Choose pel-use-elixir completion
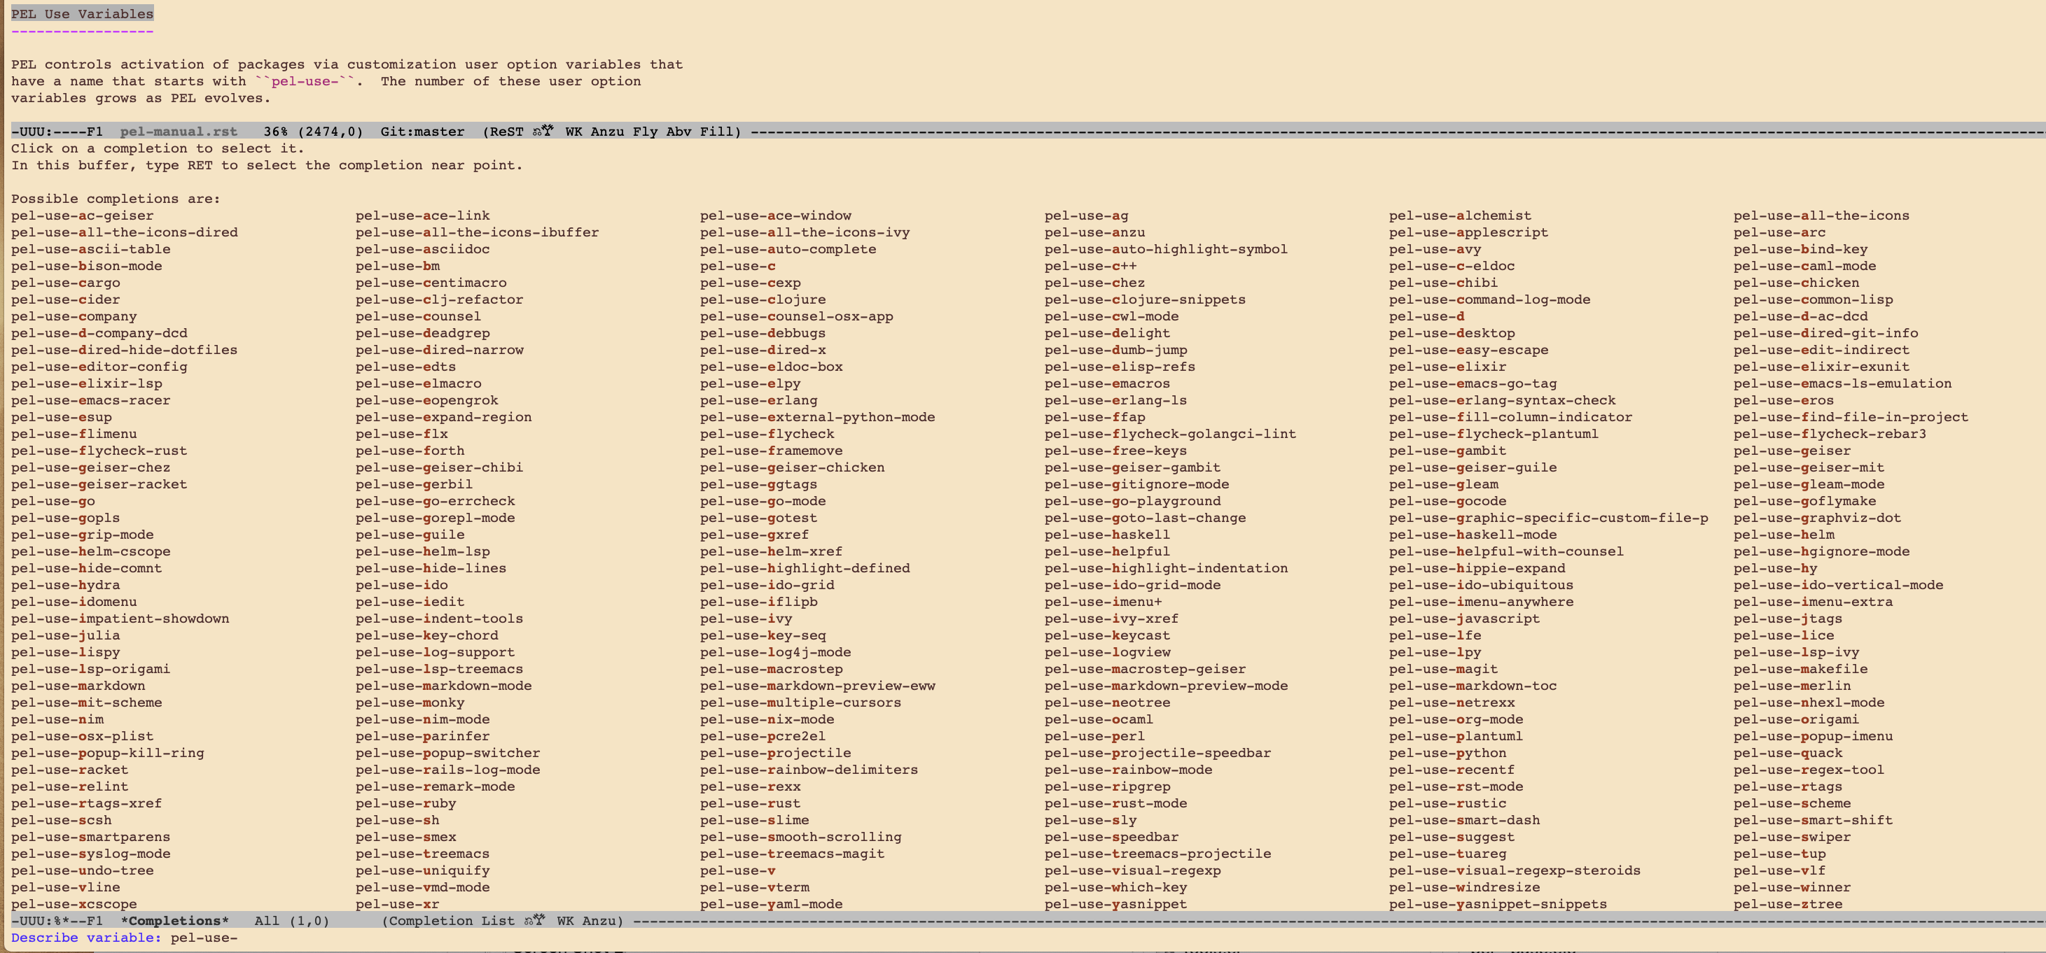Image resolution: width=2046 pixels, height=953 pixels. click(1447, 367)
